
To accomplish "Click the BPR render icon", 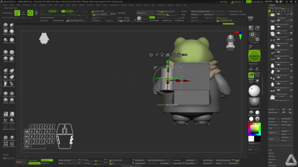I will (x=251, y=28).
